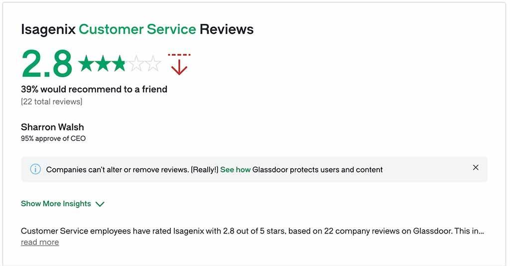Viewport: 510px width, 266px height.
Task: Click the green Customer Service heading text
Action: coord(137,29)
